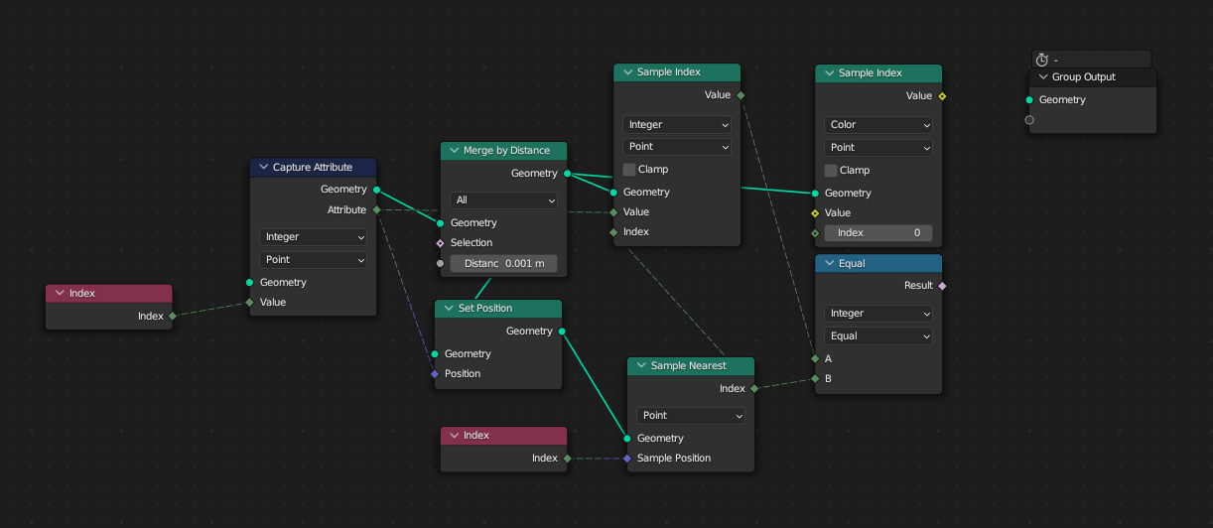The image size is (1213, 528).
Task: Collapse the Set Position node
Action: pos(449,309)
